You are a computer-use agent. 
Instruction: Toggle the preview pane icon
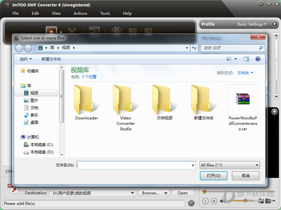coord(246,59)
